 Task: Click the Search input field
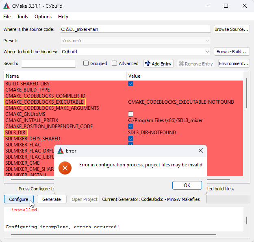(x=48, y=63)
